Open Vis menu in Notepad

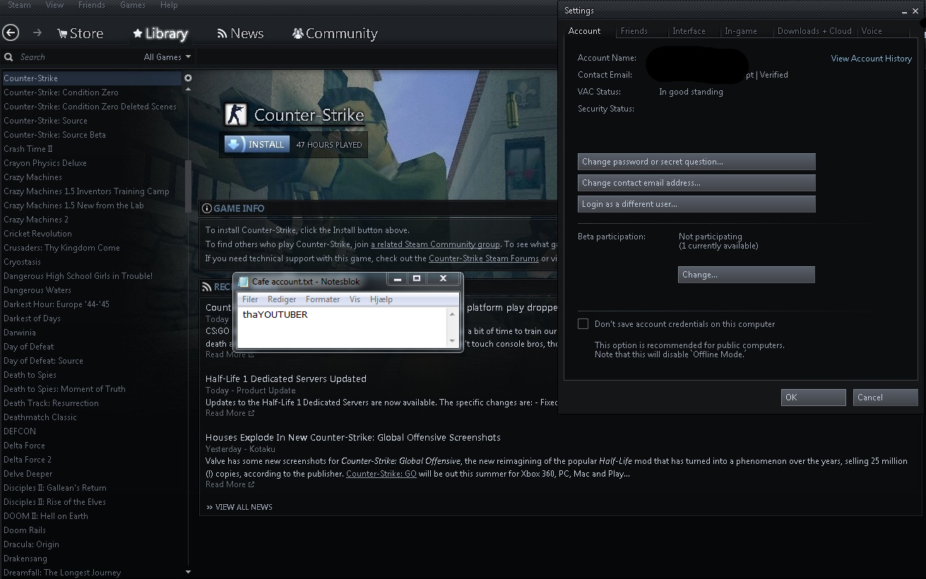click(355, 299)
